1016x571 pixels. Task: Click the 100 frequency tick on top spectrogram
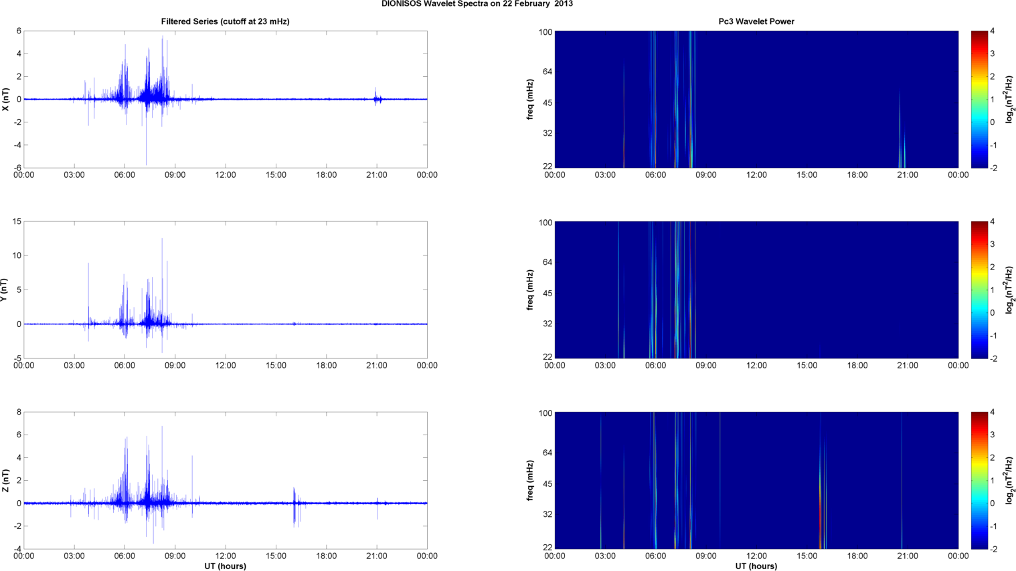[x=545, y=32]
